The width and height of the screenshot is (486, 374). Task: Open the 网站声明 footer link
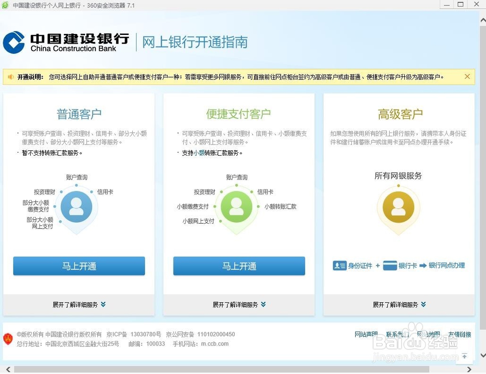click(366, 334)
